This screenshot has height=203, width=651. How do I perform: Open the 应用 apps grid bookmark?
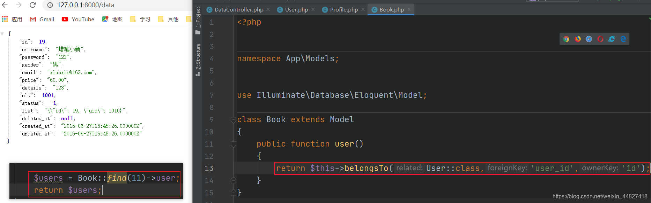click(12, 19)
